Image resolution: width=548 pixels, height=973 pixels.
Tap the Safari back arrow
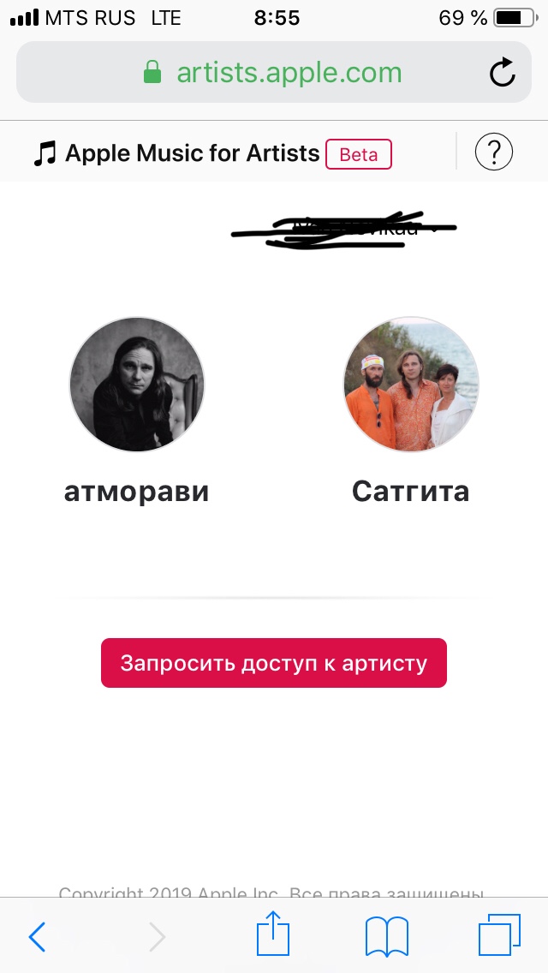click(x=37, y=936)
